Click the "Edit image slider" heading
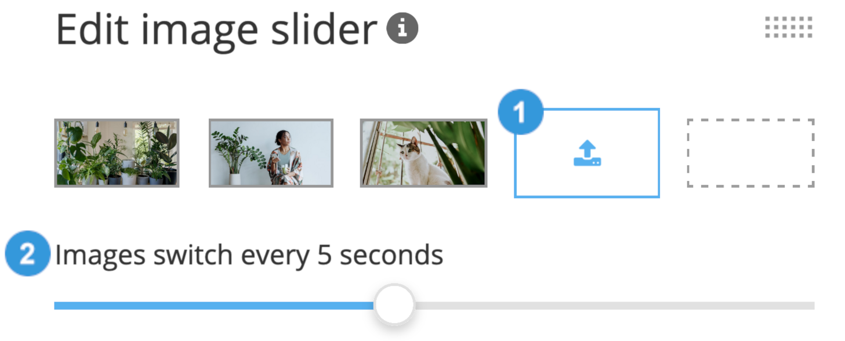This screenshot has width=845, height=341. (x=216, y=29)
